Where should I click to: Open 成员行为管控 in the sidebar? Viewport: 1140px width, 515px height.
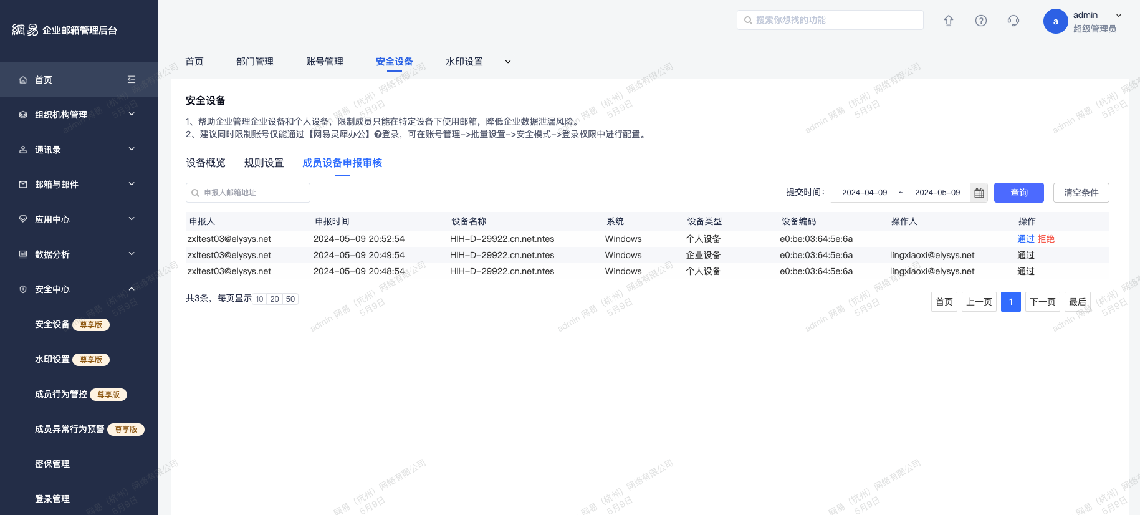pos(61,394)
